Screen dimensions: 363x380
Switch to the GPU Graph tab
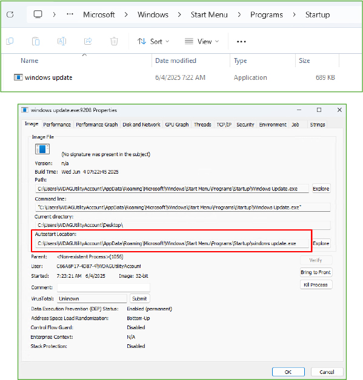click(x=177, y=125)
